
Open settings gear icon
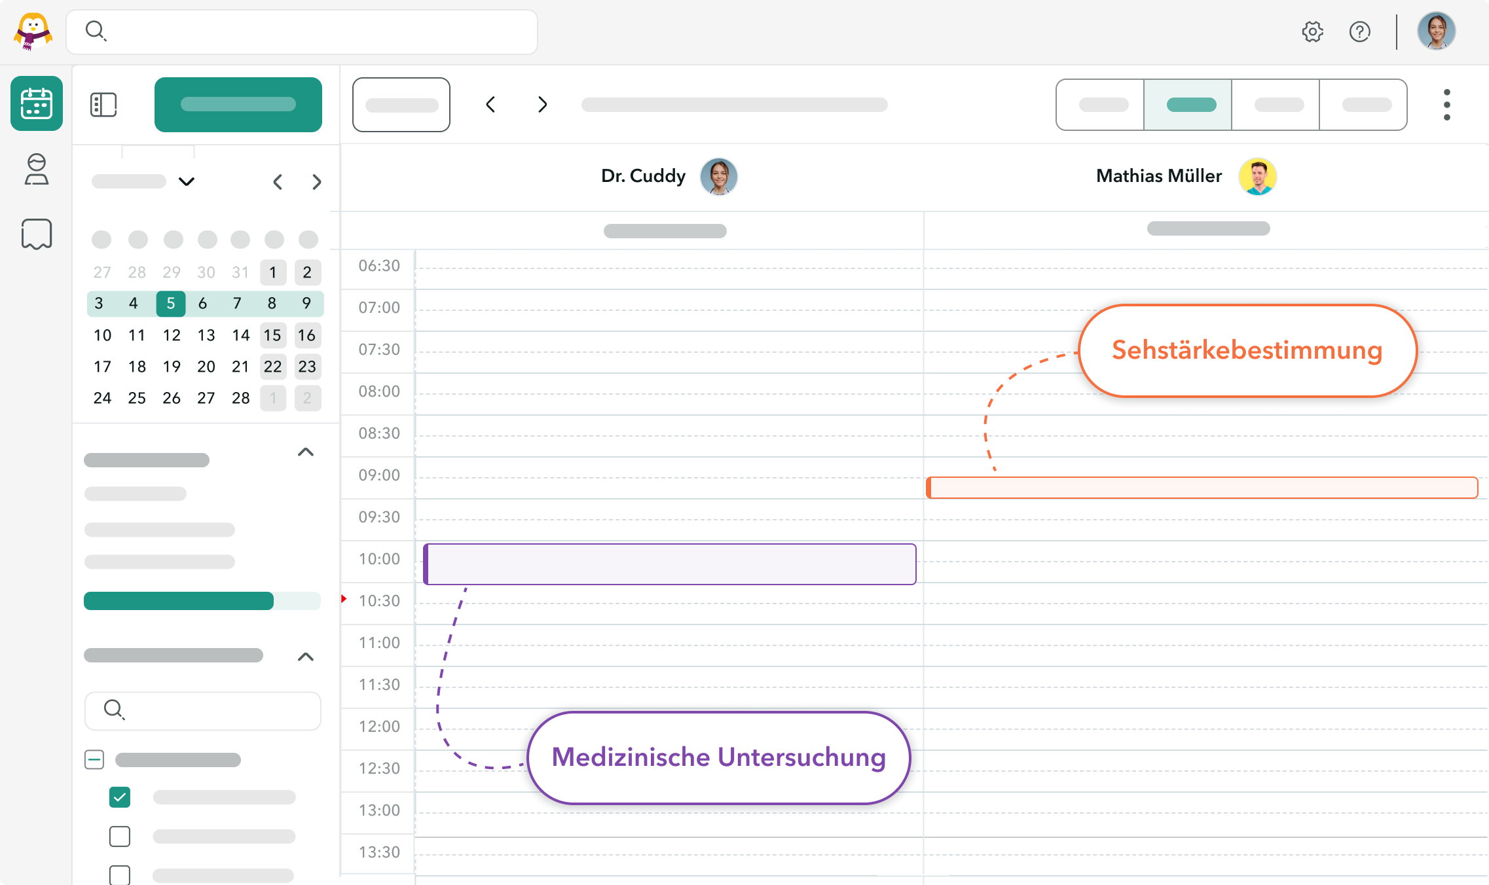coord(1312,31)
